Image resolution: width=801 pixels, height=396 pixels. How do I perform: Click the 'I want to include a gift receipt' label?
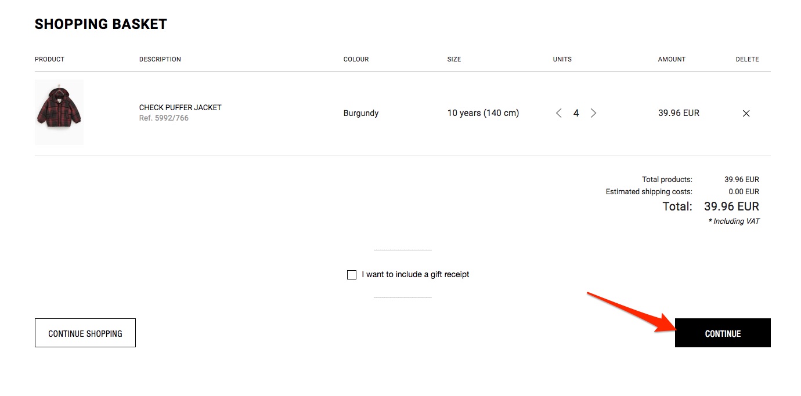coord(415,275)
